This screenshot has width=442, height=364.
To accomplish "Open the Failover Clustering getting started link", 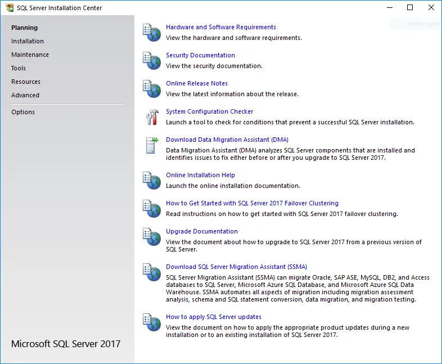I will click(252, 203).
